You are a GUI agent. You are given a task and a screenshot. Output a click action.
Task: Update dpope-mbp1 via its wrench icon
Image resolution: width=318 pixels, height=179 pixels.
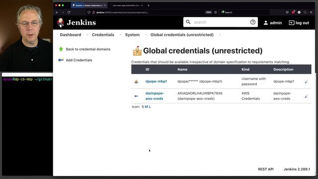[x=306, y=82]
